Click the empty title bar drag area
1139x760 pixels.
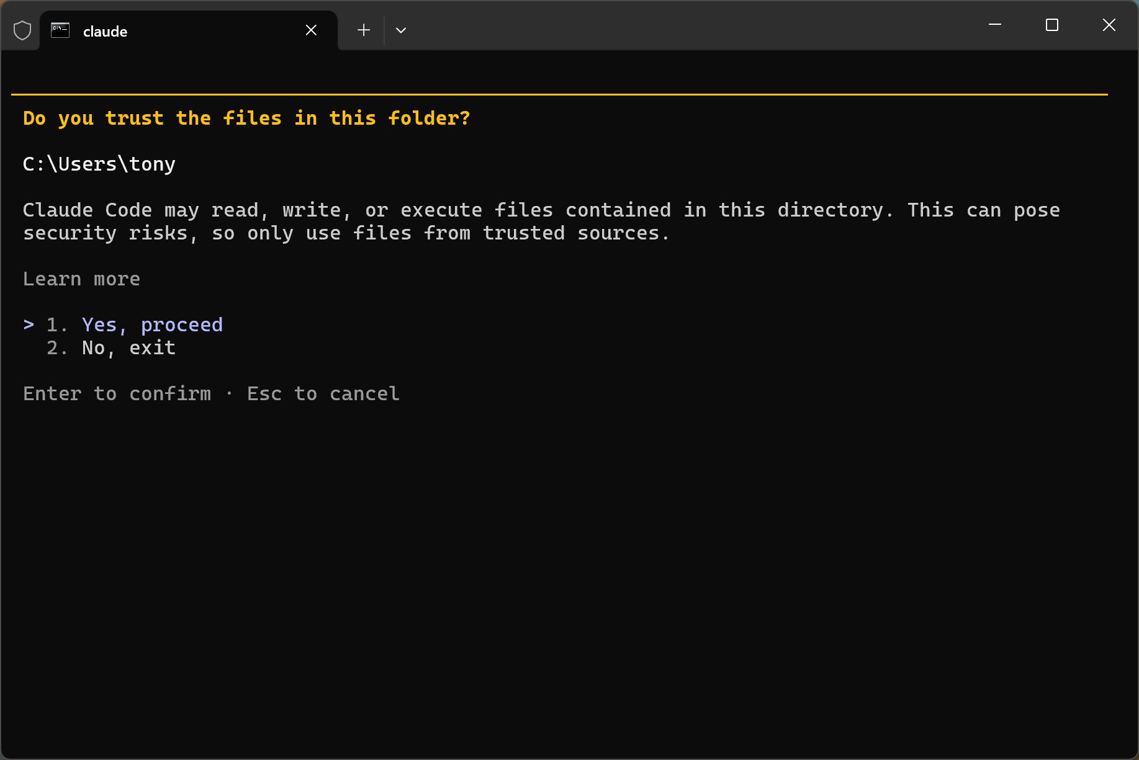pos(683,28)
